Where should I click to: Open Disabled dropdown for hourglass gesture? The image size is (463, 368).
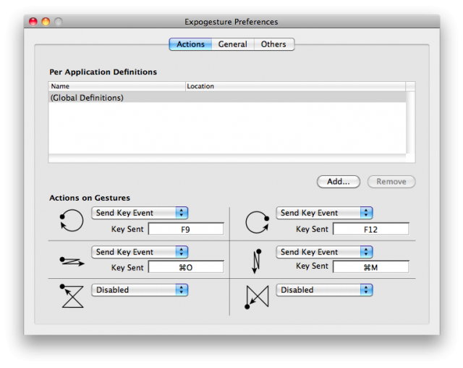coord(140,290)
